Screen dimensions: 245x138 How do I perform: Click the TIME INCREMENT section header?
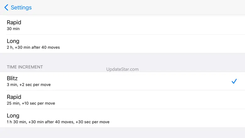(25, 67)
